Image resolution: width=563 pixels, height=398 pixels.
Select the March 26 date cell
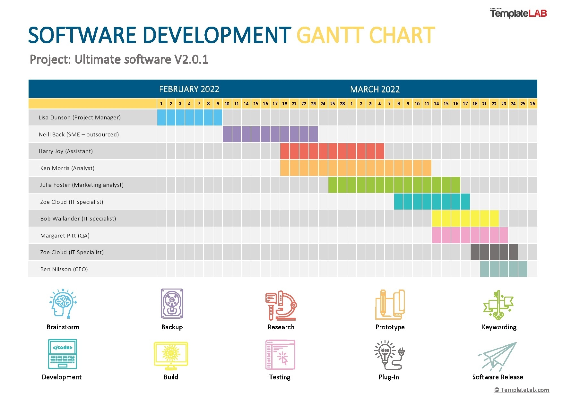coord(533,103)
